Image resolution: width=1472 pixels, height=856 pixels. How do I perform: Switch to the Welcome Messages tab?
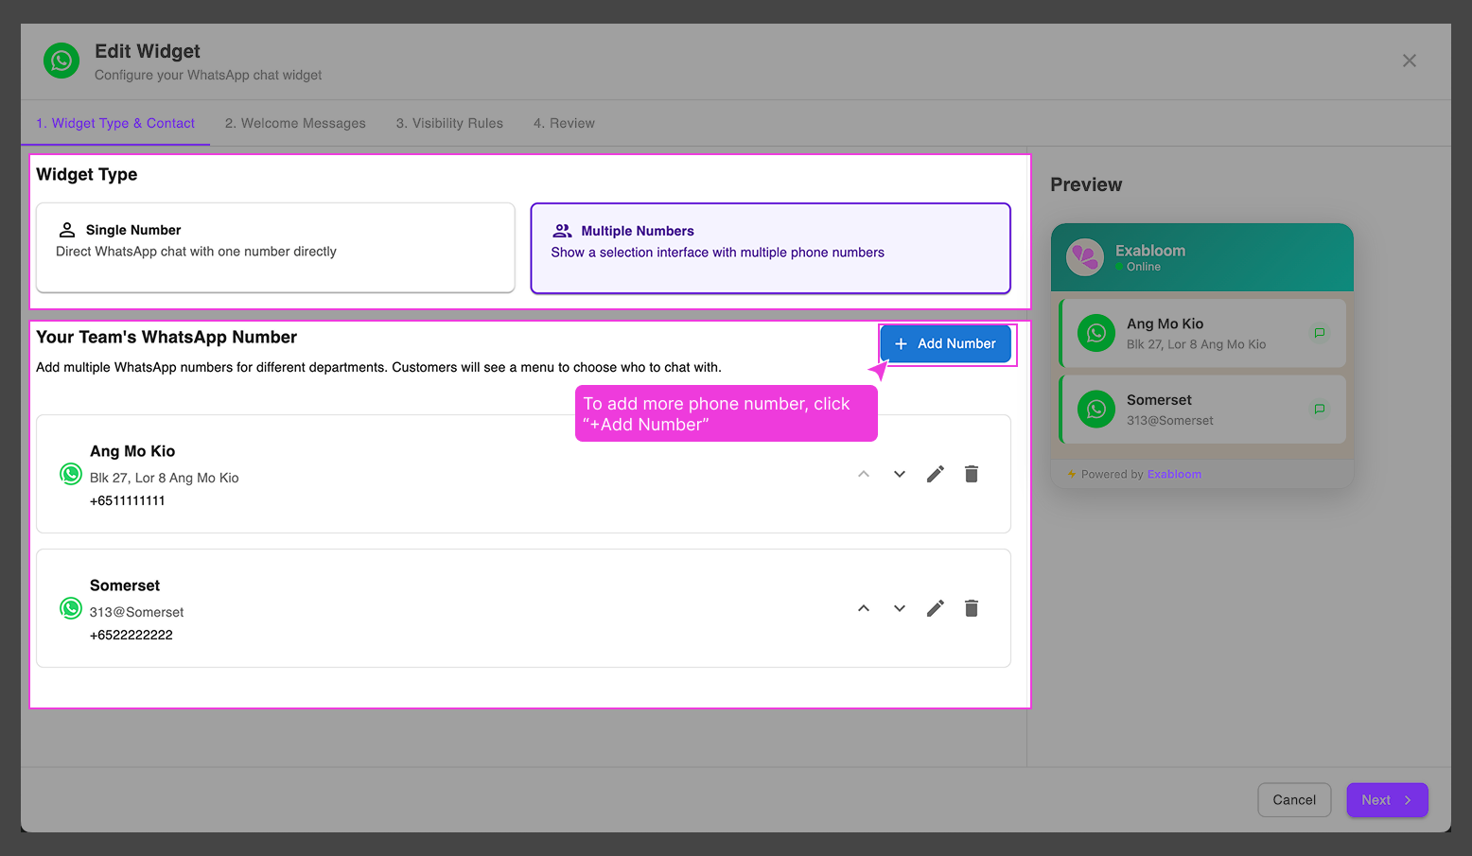(295, 123)
